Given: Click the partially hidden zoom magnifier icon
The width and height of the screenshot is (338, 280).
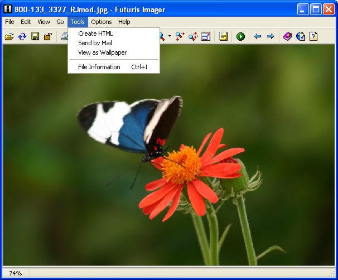Looking at the screenshot, I should 162,37.
